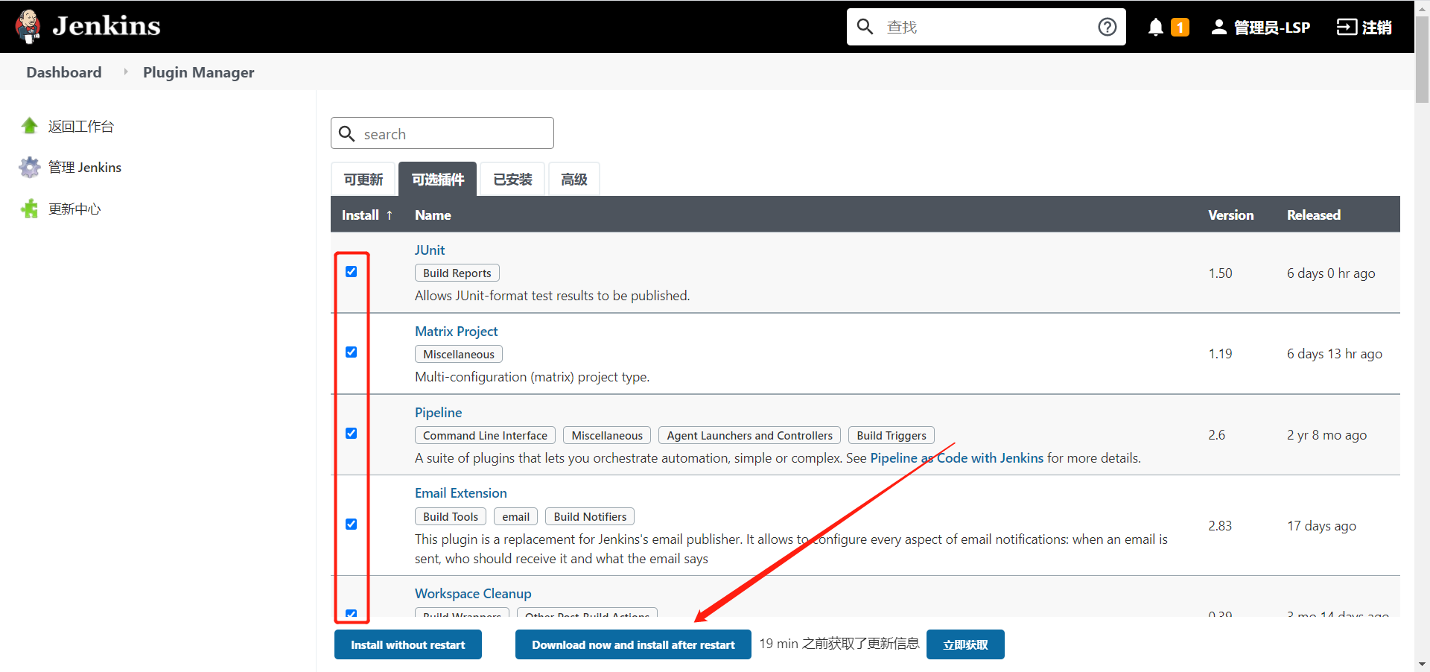Click the magnifier icon in the top 查找 box

tap(865, 27)
